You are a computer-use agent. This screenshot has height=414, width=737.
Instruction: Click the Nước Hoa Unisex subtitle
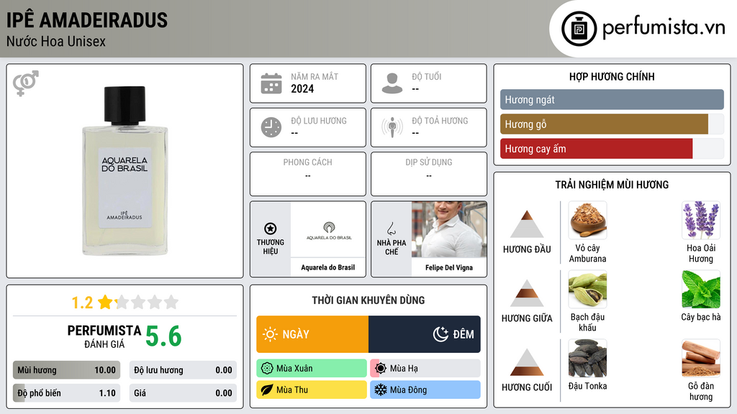(56, 41)
